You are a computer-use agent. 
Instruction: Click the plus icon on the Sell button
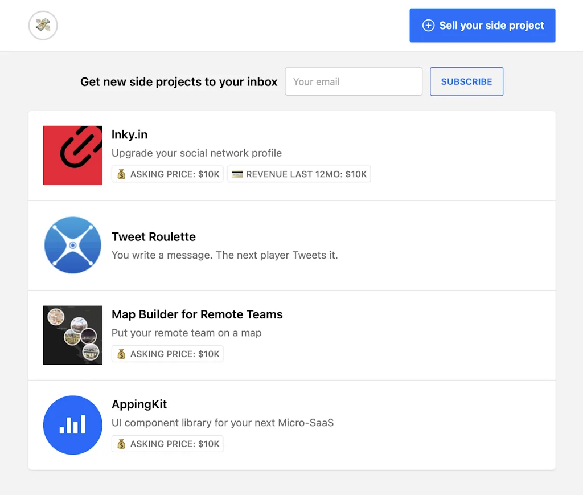click(428, 26)
